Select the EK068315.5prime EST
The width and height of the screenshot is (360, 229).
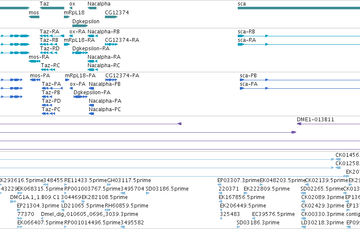point(19,193)
